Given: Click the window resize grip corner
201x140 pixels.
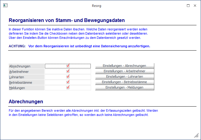Looking at the screenshot, I should pyautogui.click(x=196, y=136).
